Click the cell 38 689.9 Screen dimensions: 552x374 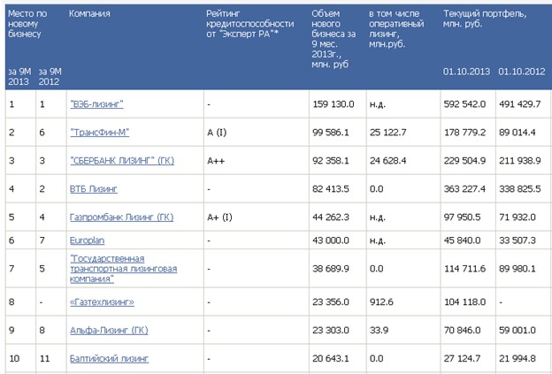[331, 269]
